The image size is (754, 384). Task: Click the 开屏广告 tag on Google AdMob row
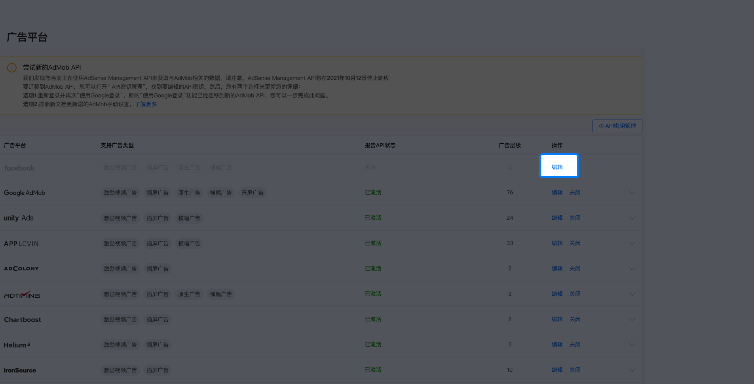click(x=253, y=193)
